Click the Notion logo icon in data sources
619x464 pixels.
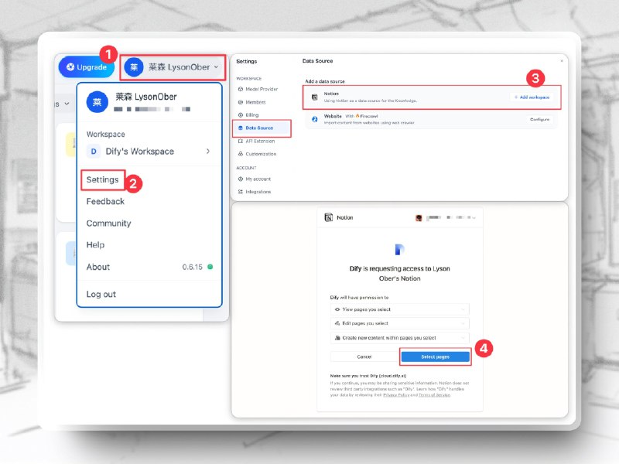click(x=315, y=97)
